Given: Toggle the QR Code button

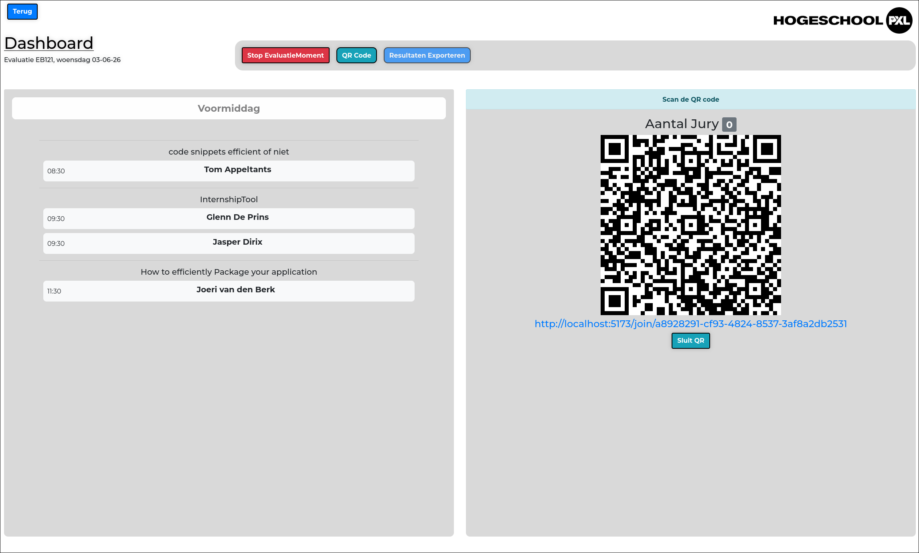Looking at the screenshot, I should pos(356,55).
